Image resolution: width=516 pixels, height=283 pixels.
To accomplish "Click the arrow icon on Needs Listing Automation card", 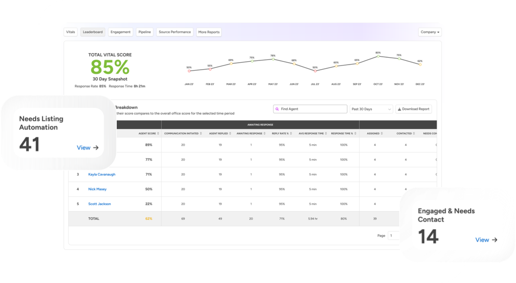I will (96, 148).
